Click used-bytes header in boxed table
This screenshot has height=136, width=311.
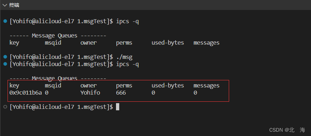[168, 86]
